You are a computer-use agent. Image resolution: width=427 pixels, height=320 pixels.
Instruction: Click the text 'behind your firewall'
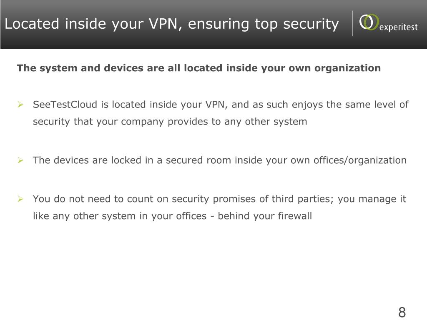[265, 216]
